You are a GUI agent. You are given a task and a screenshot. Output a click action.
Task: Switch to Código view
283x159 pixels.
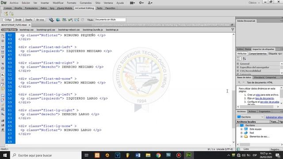coord(8,20)
